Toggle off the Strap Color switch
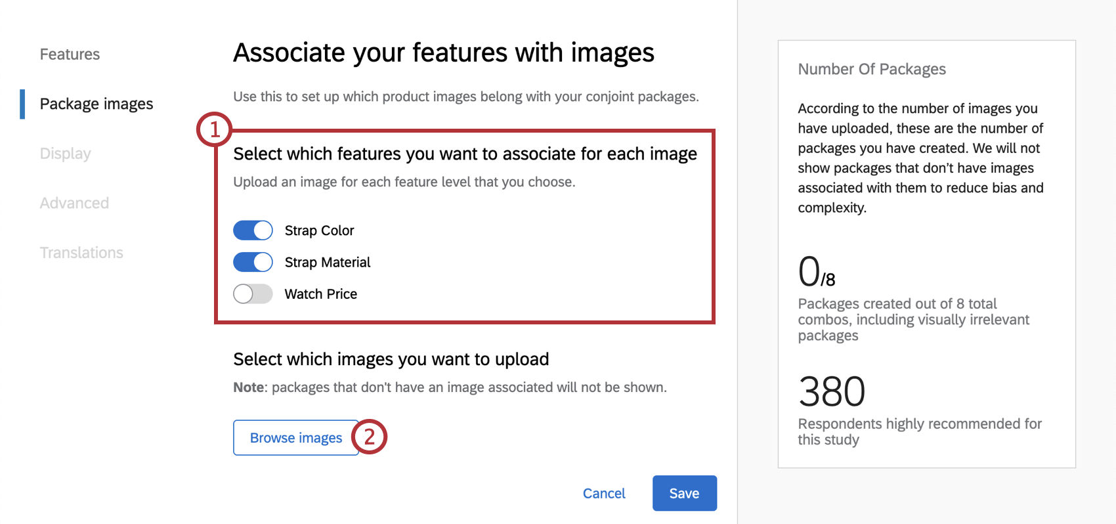The width and height of the screenshot is (1116, 524). click(253, 230)
